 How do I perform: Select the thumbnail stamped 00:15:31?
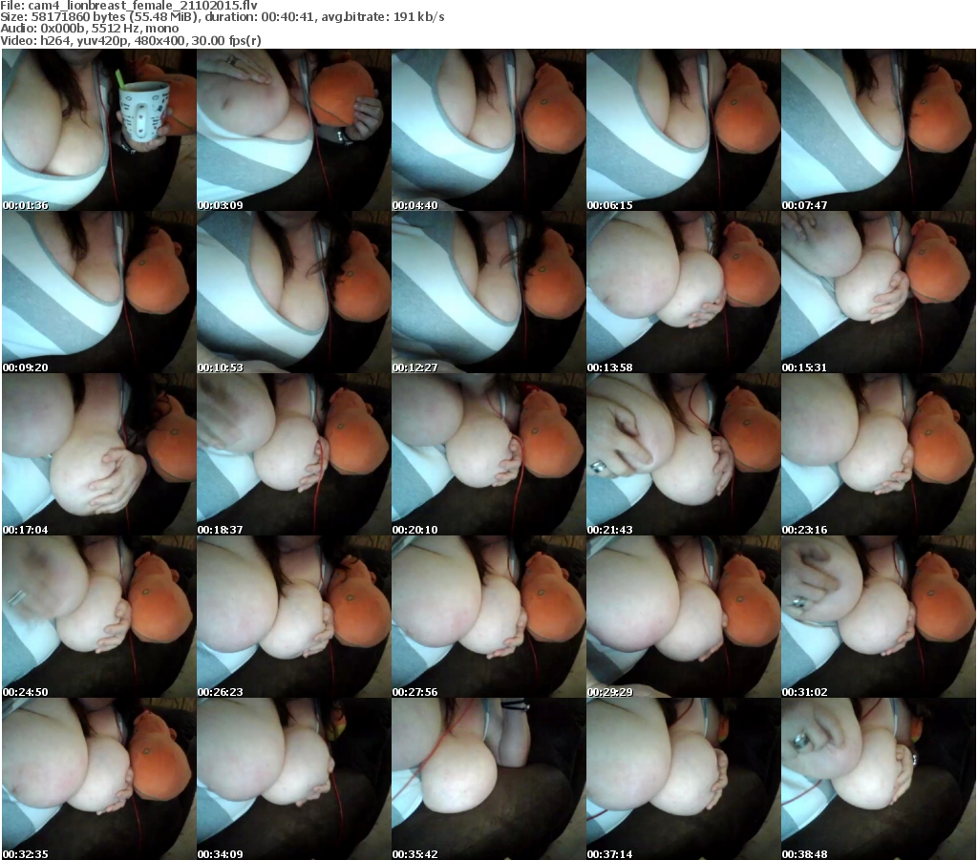(x=879, y=292)
